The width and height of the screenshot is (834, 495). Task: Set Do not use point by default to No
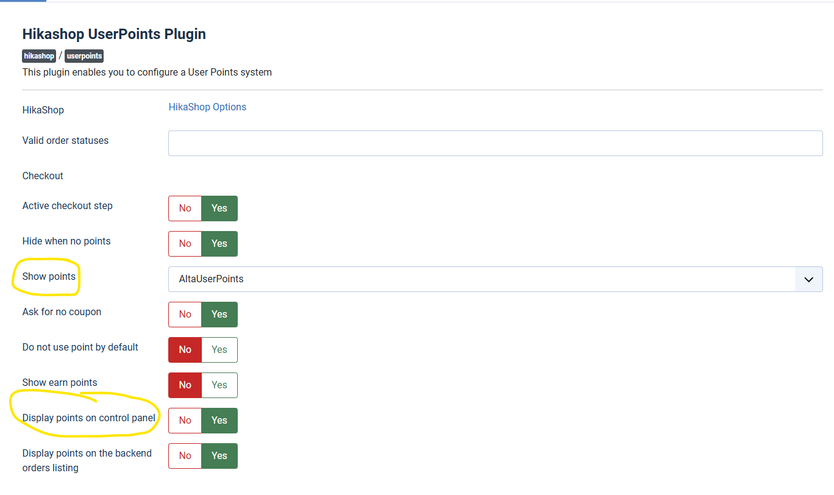pyautogui.click(x=185, y=350)
